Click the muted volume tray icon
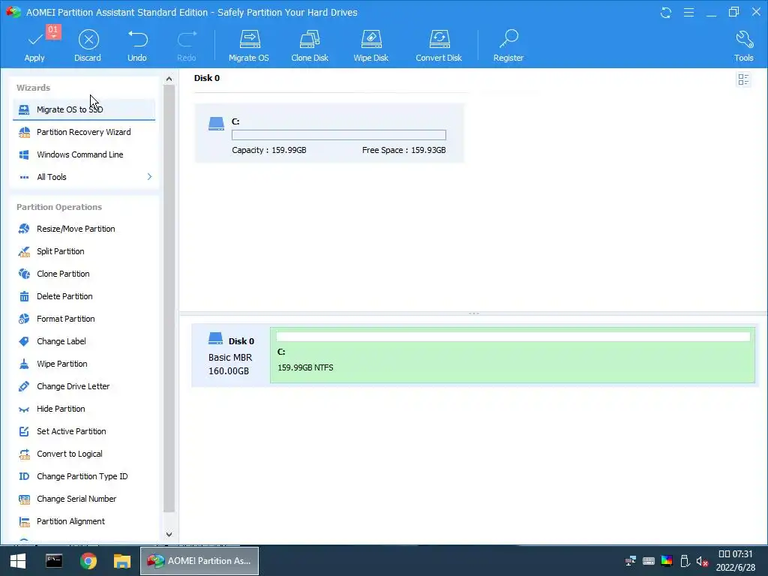The image size is (768, 576). click(x=702, y=561)
